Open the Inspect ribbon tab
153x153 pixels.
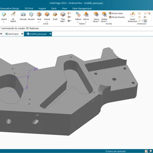tap(42, 8)
